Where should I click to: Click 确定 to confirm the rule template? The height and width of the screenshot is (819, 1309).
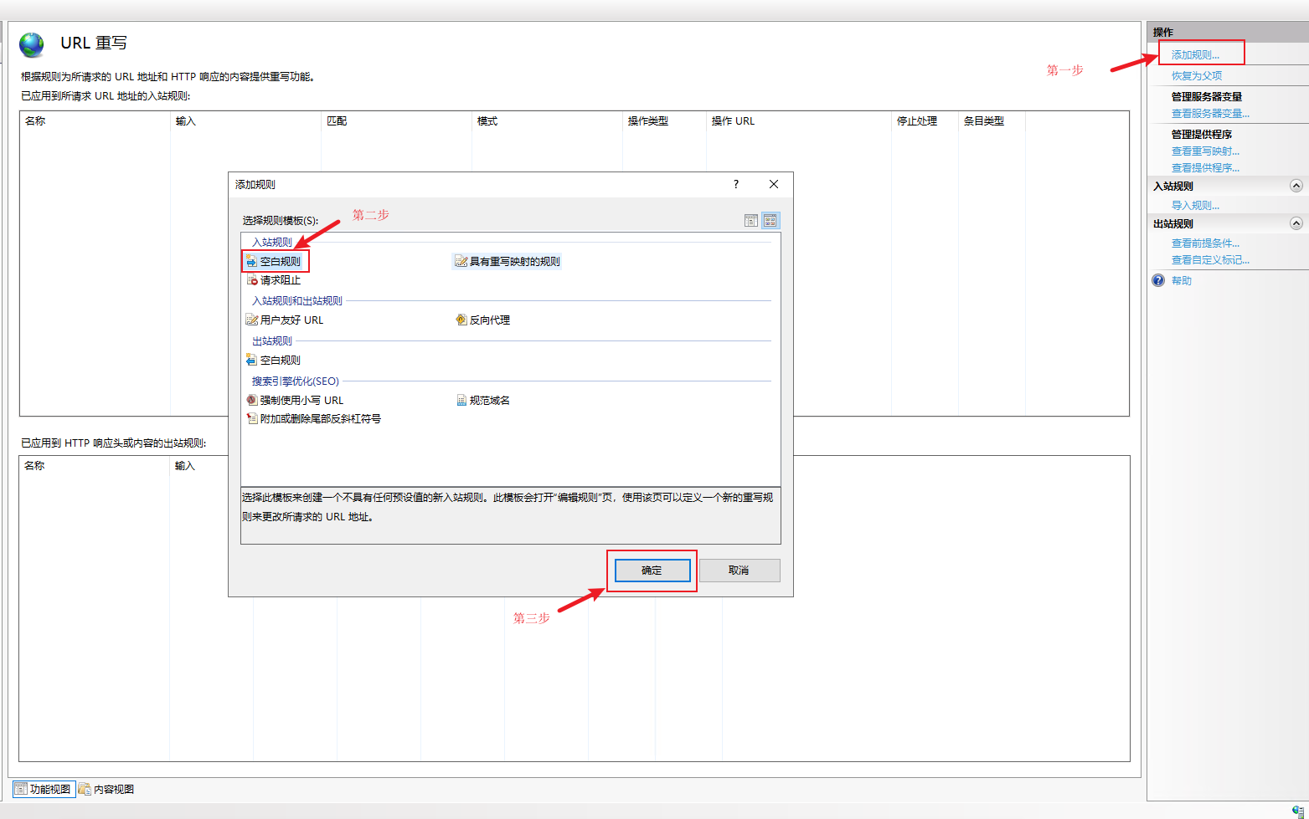pyautogui.click(x=652, y=571)
